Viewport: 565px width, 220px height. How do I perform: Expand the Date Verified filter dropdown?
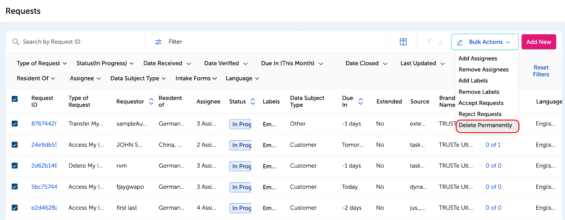[x=226, y=63]
